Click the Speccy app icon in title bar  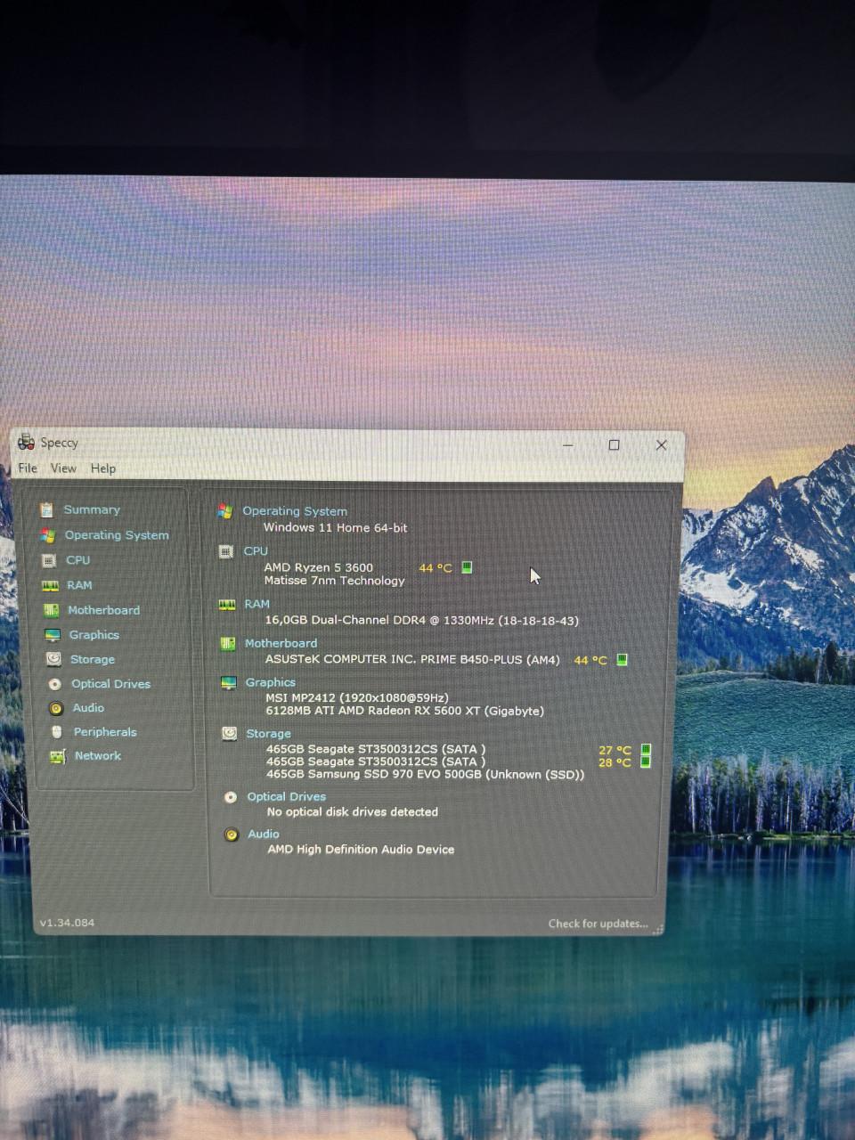click(x=27, y=442)
